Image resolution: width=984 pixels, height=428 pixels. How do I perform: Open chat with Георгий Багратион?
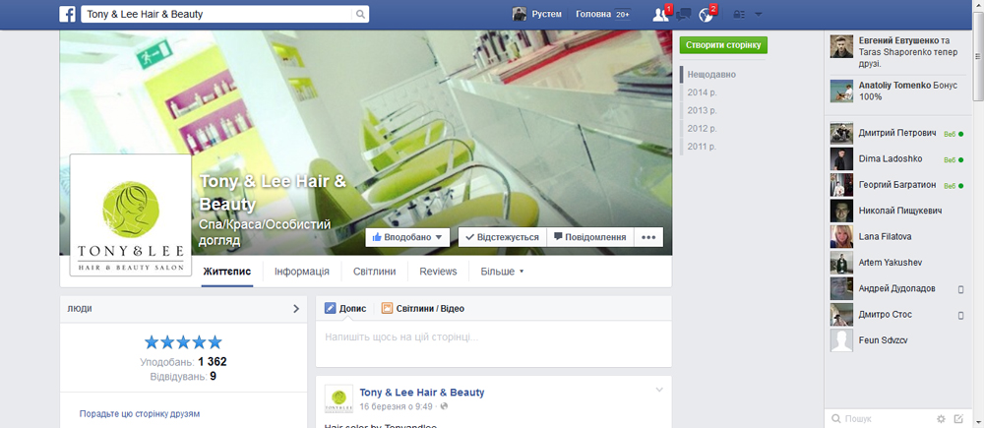click(897, 185)
